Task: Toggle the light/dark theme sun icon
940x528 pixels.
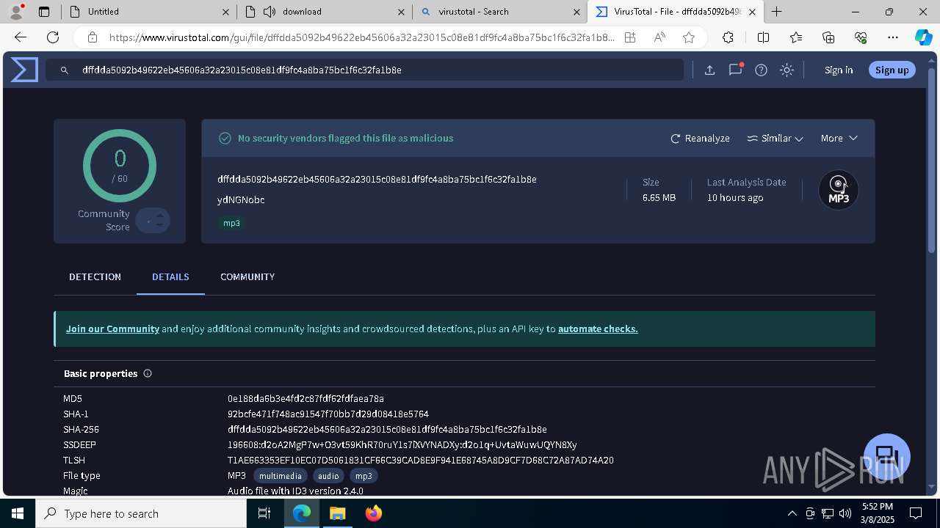Action: tap(787, 70)
